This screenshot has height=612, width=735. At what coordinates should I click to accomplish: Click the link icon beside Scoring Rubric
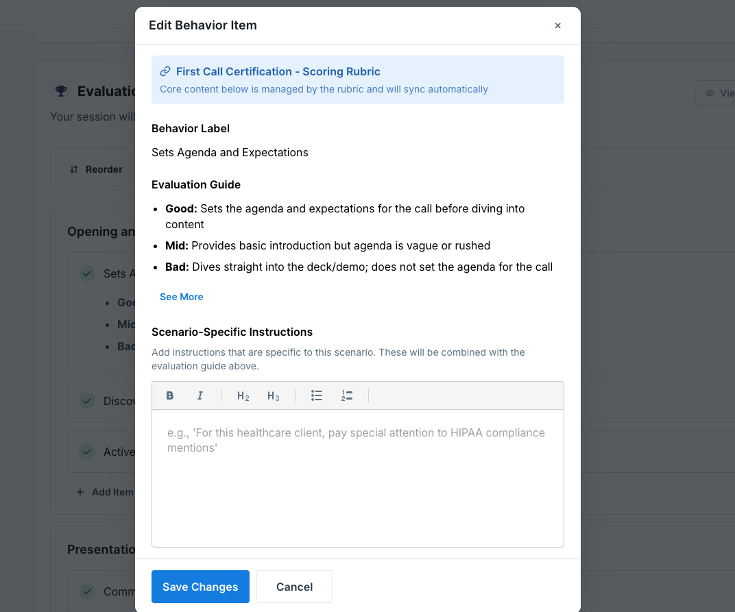tap(165, 72)
